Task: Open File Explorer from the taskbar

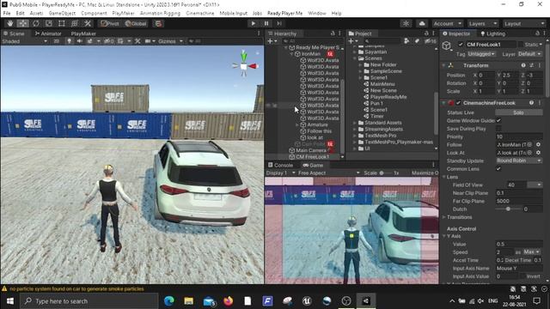Action: [189, 301]
